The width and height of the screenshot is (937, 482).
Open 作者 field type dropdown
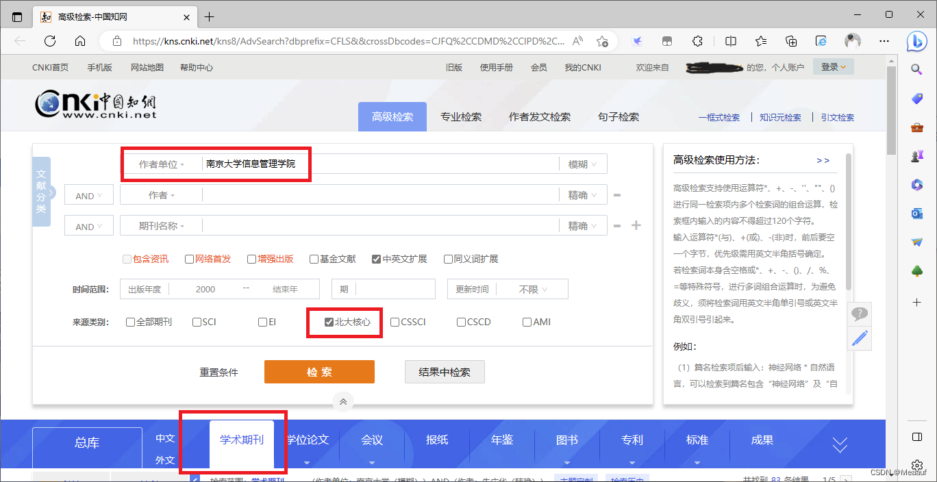pos(162,195)
